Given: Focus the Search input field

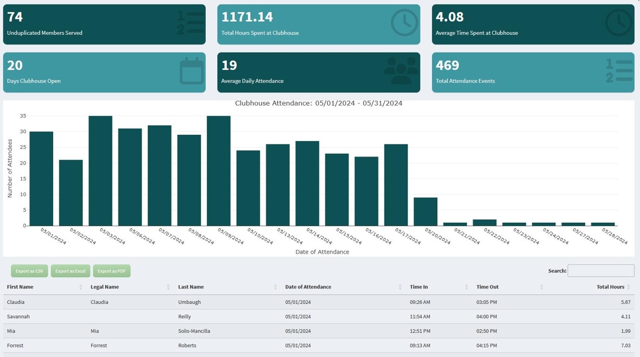Looking at the screenshot, I should click(601, 271).
